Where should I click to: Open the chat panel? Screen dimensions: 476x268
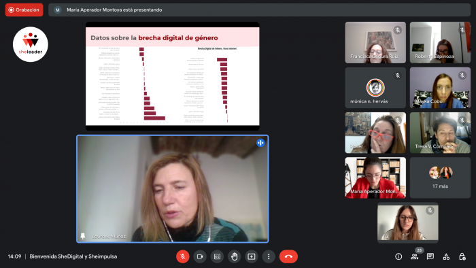430,256
